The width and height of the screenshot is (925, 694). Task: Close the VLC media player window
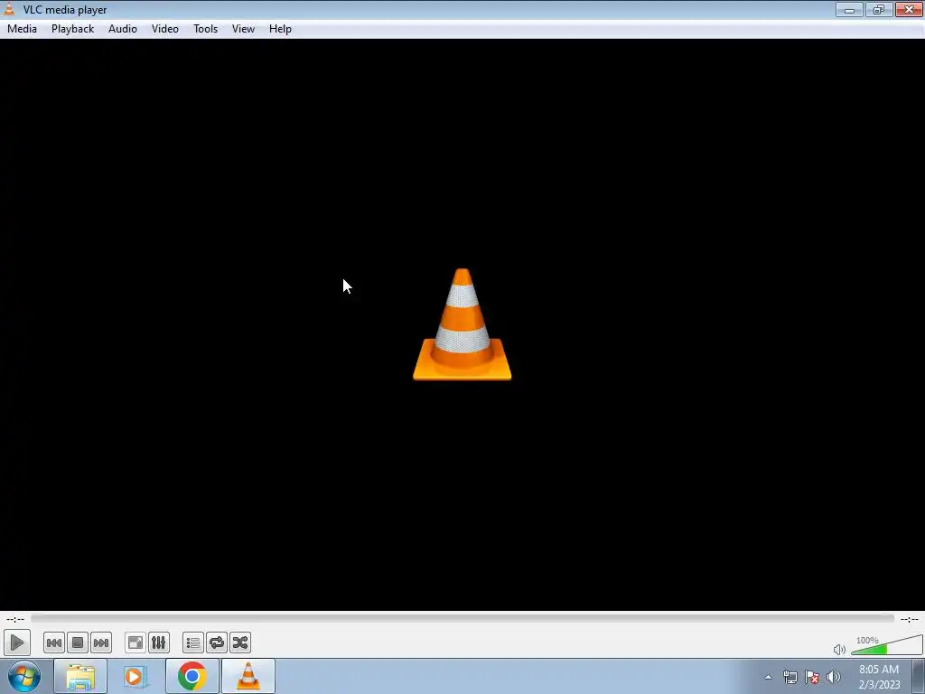click(x=909, y=9)
